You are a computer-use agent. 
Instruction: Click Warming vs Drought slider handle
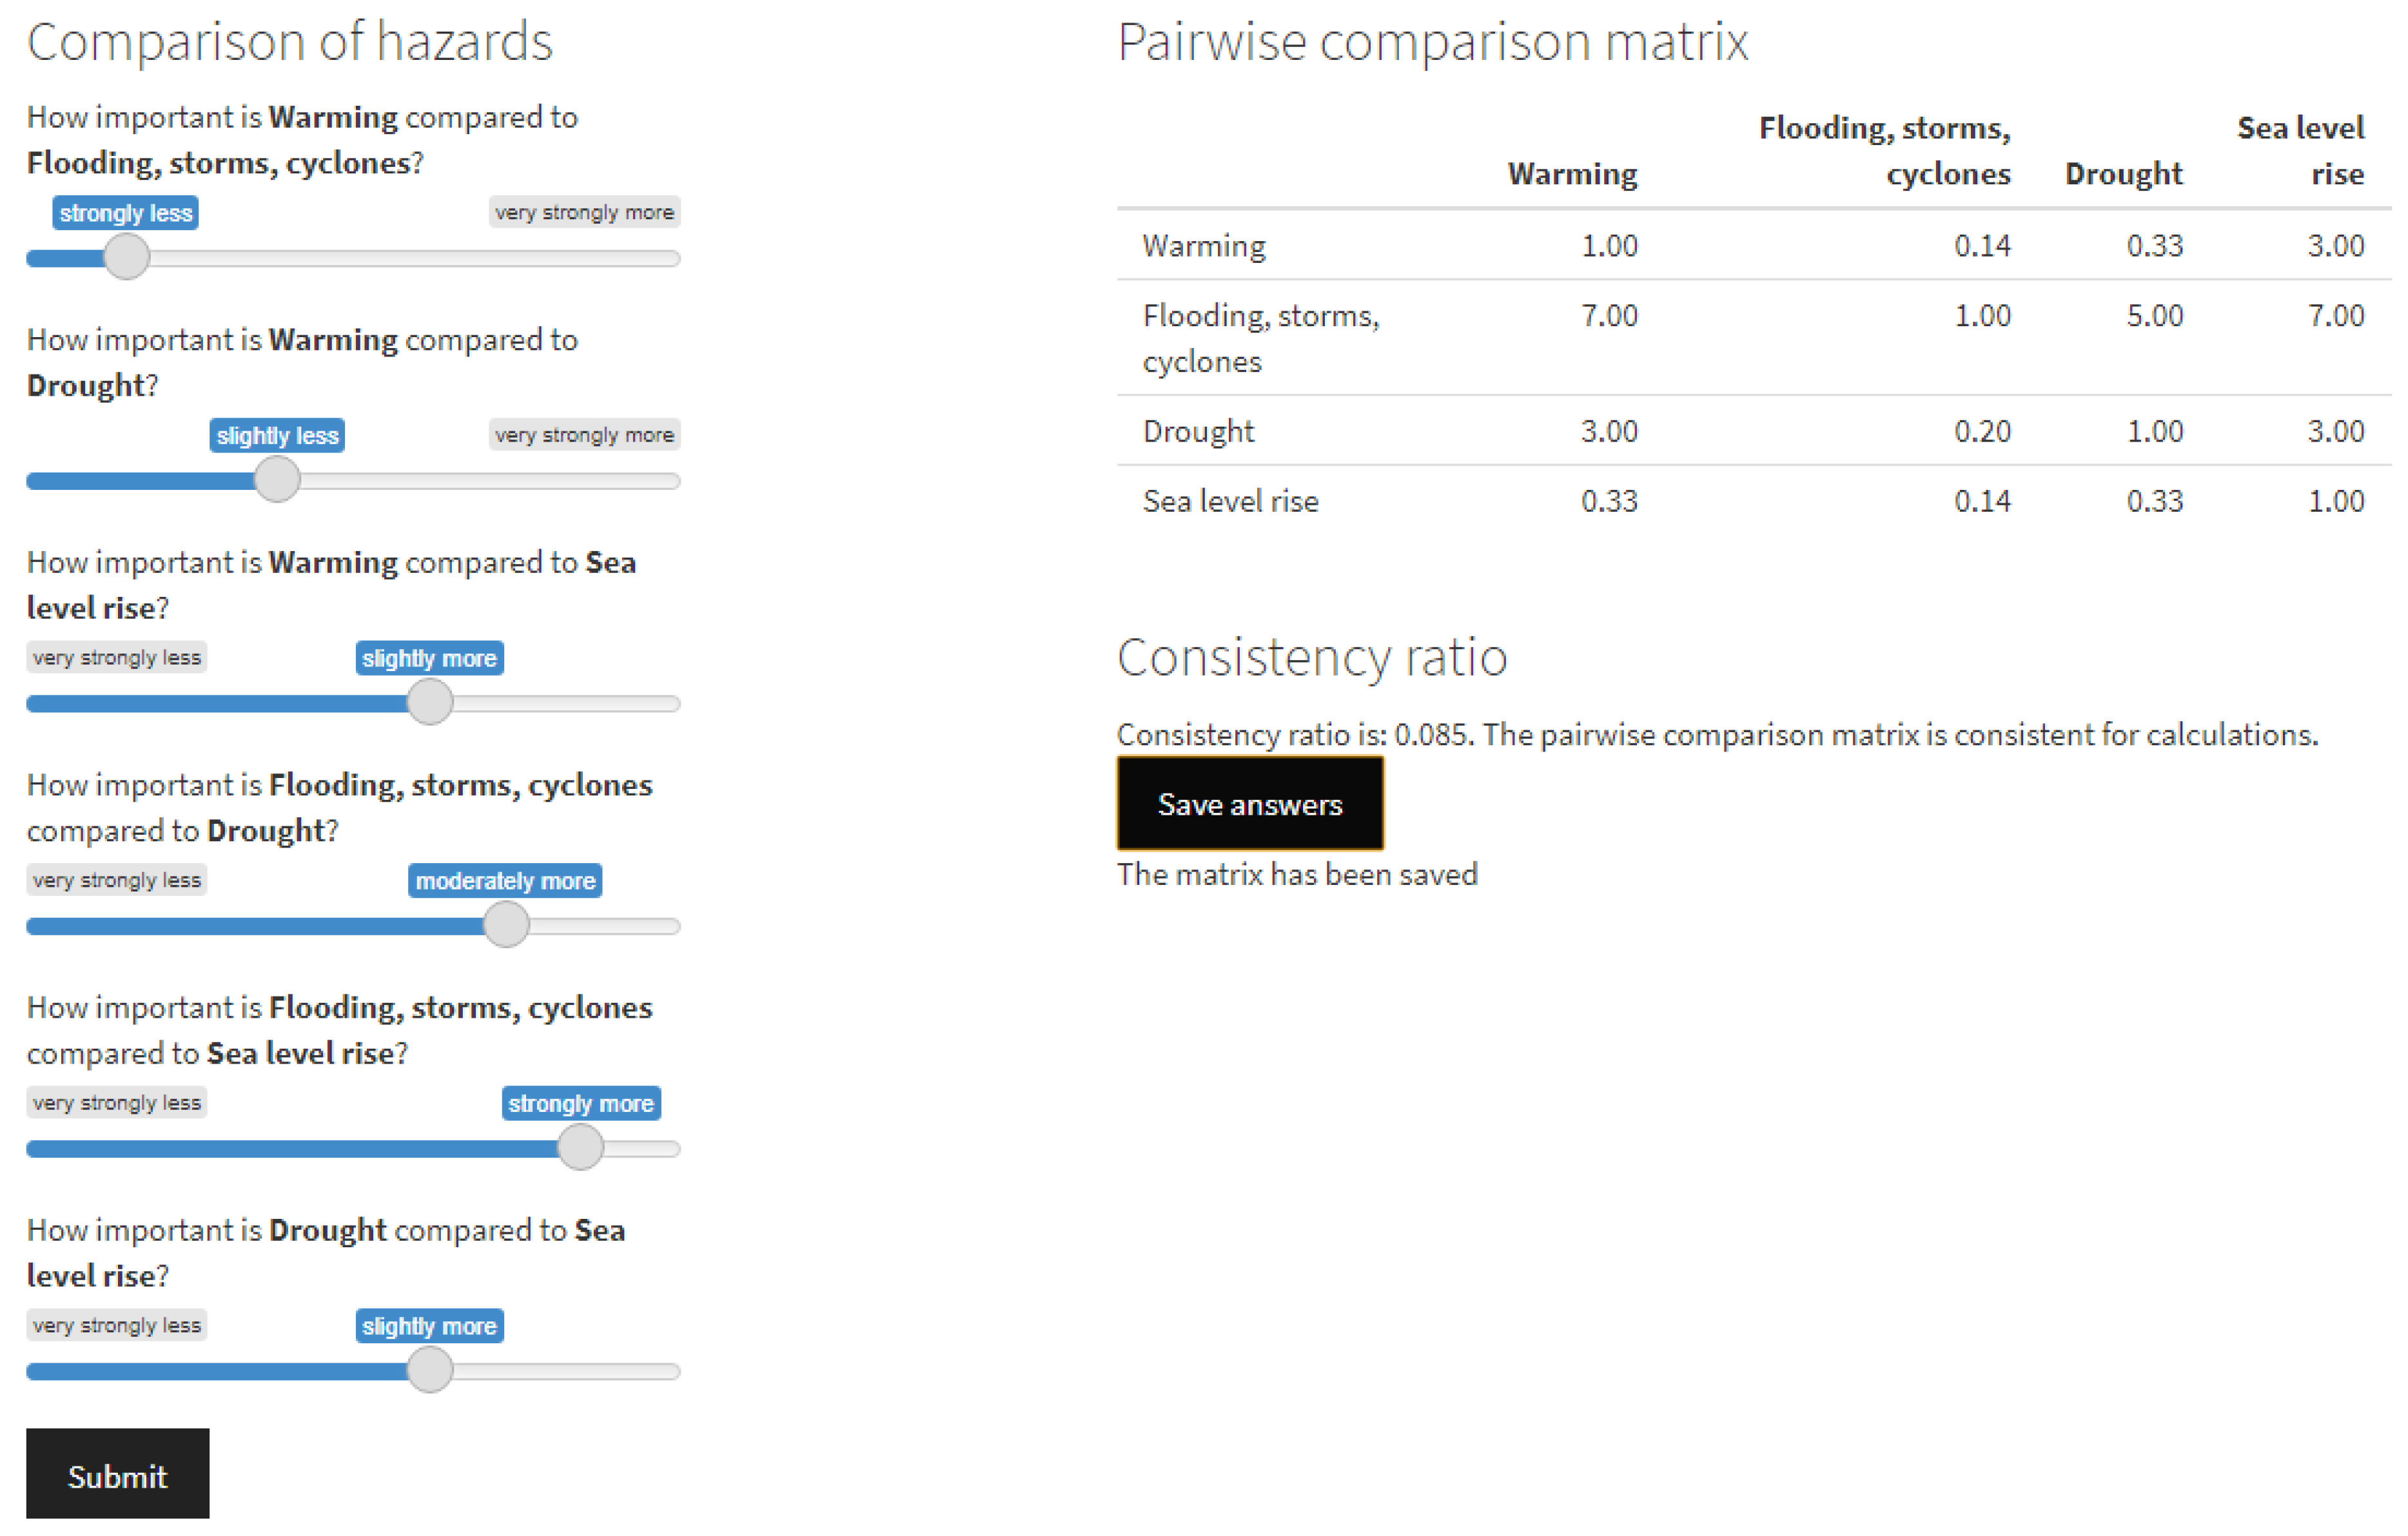point(277,480)
